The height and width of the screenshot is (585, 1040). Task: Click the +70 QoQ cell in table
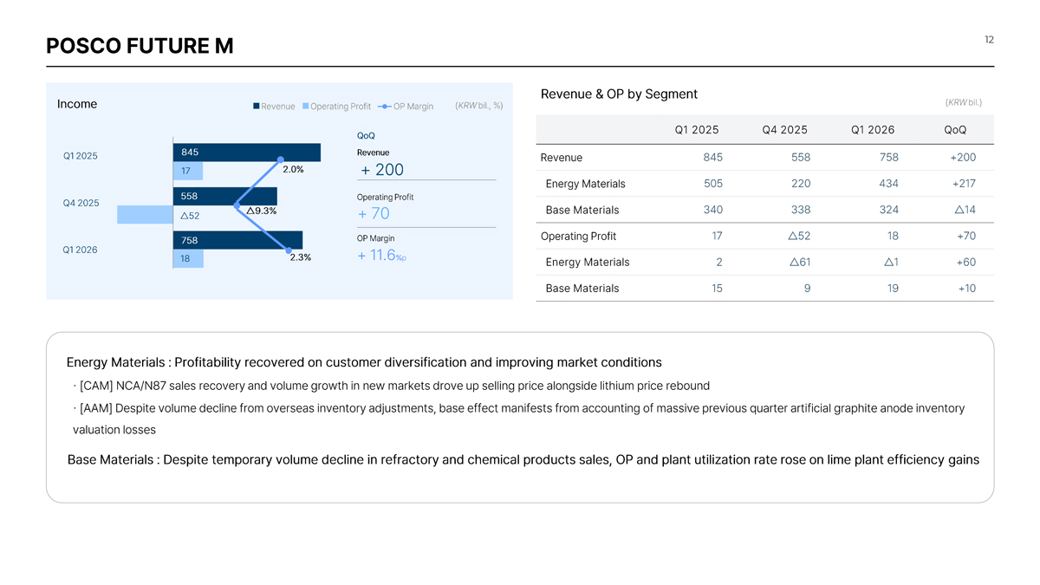pyautogui.click(x=966, y=236)
